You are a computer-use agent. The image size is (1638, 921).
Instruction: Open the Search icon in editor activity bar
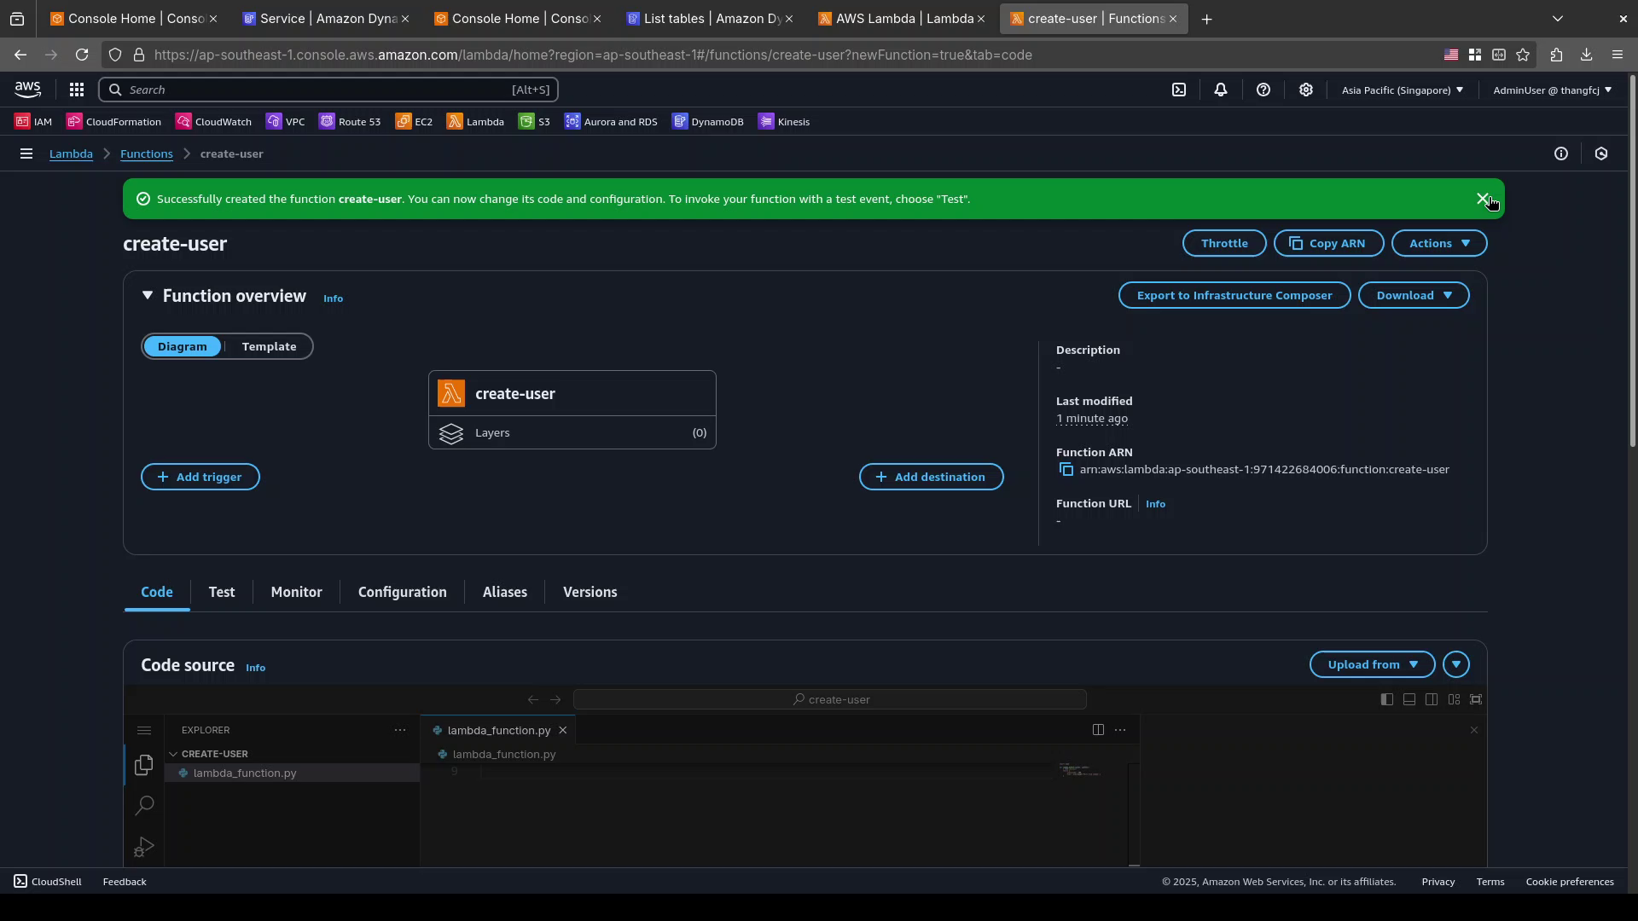[x=144, y=805]
